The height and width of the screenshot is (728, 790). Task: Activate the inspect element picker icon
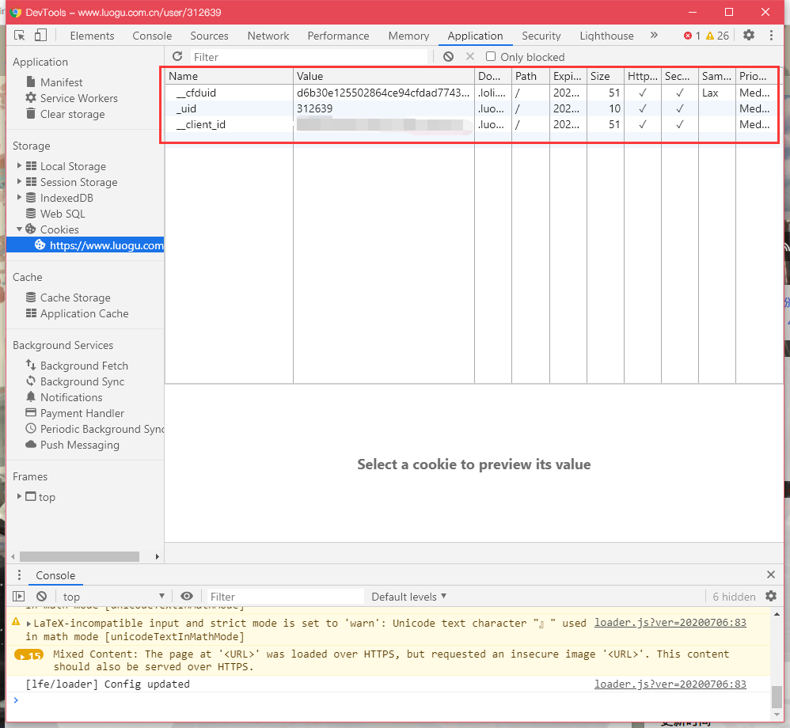(19, 36)
